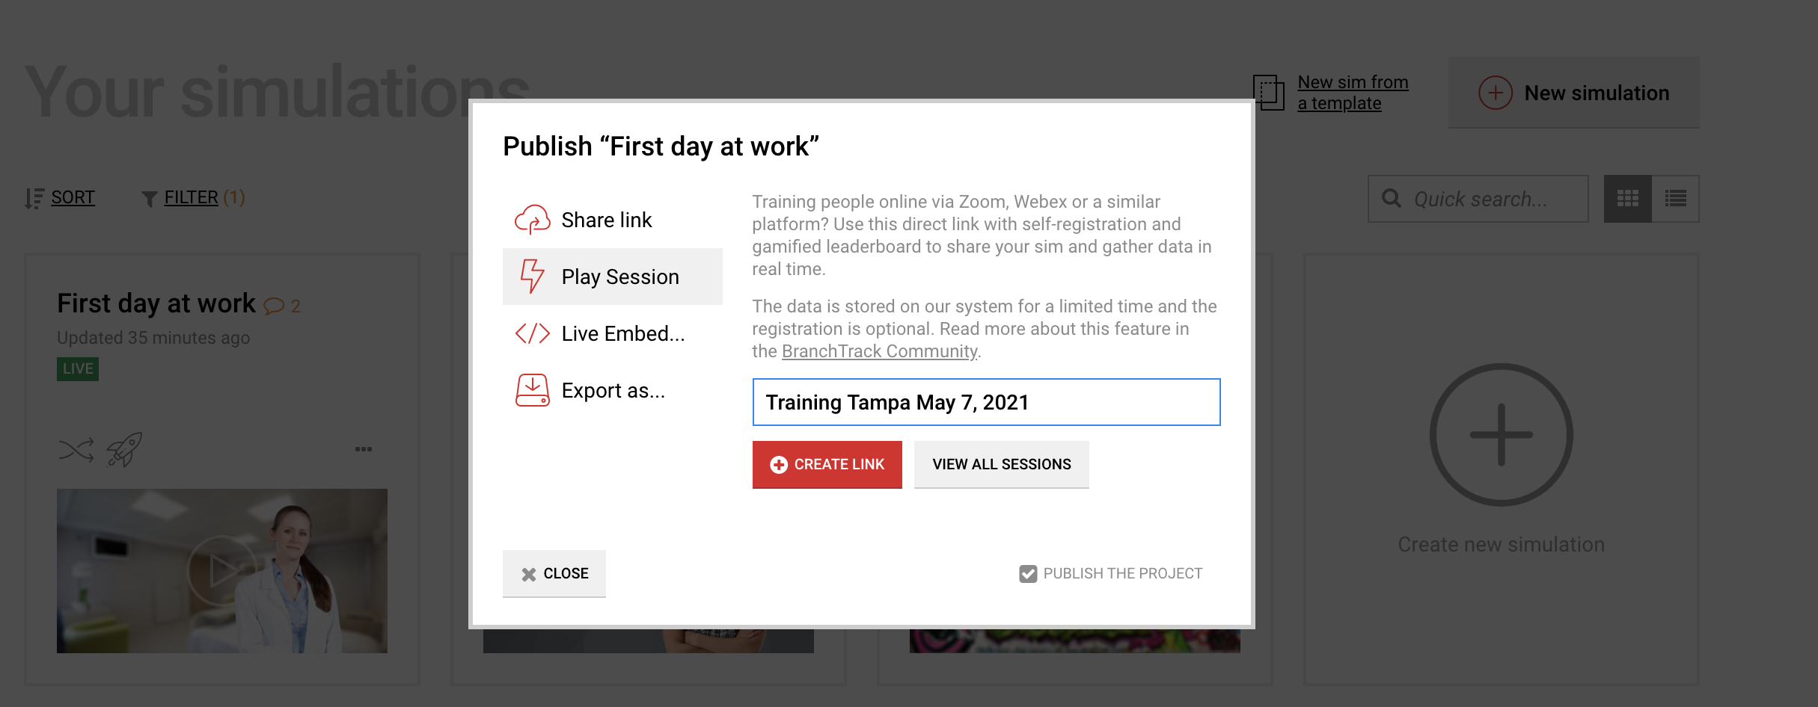Click the Create Link button
Screen dimensions: 1818x707
[x=827, y=464]
